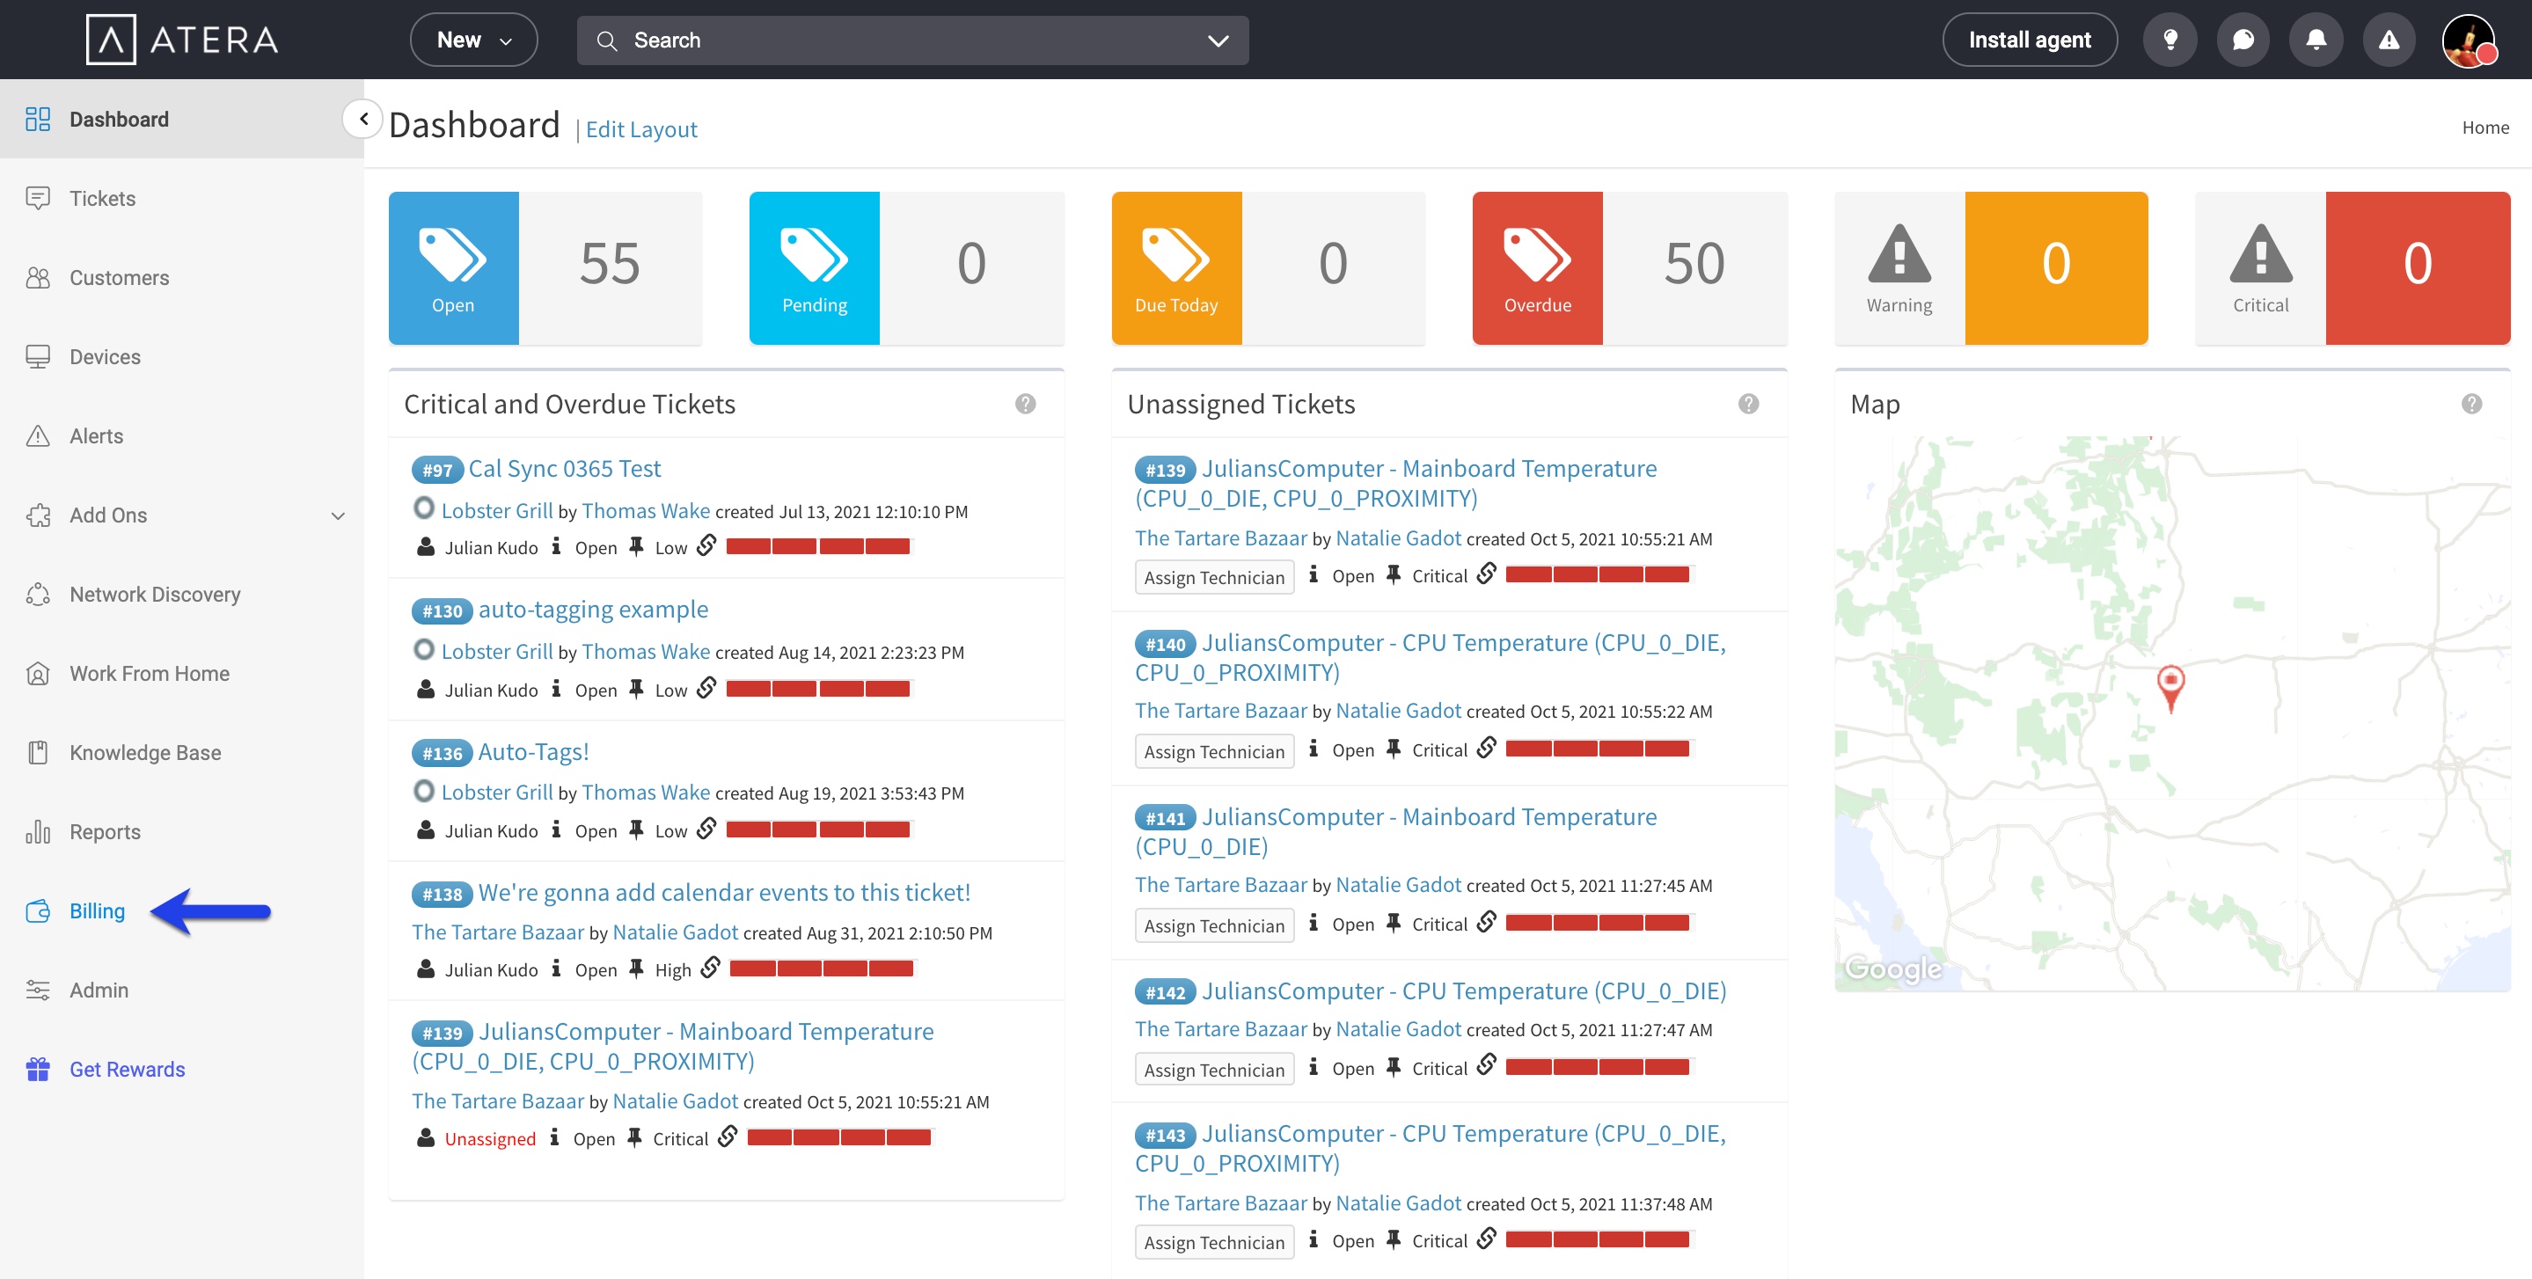Click the #143 ticket number badge
Image resolution: width=2532 pixels, height=1279 pixels.
[x=1165, y=1136]
